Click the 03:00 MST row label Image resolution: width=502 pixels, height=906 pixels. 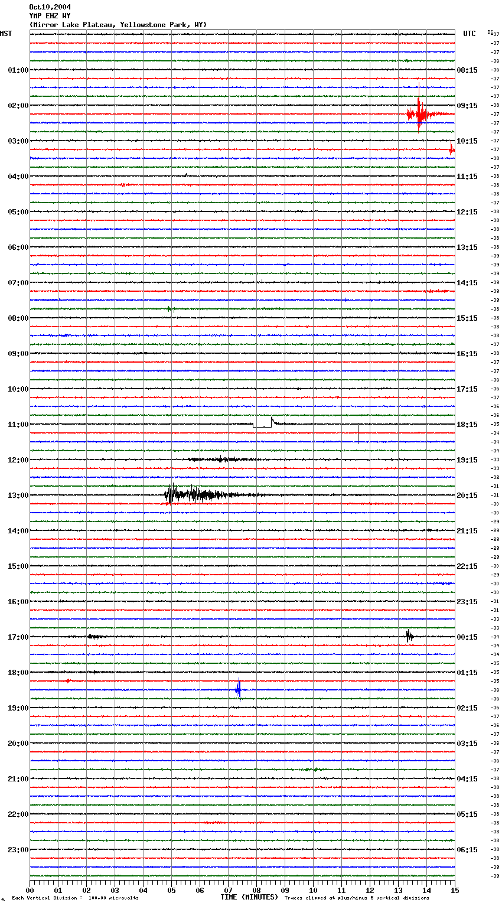pyautogui.click(x=18, y=141)
